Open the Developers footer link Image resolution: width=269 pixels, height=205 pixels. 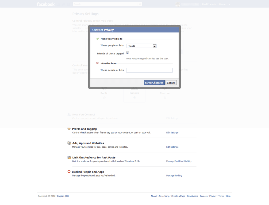(x=192, y=196)
